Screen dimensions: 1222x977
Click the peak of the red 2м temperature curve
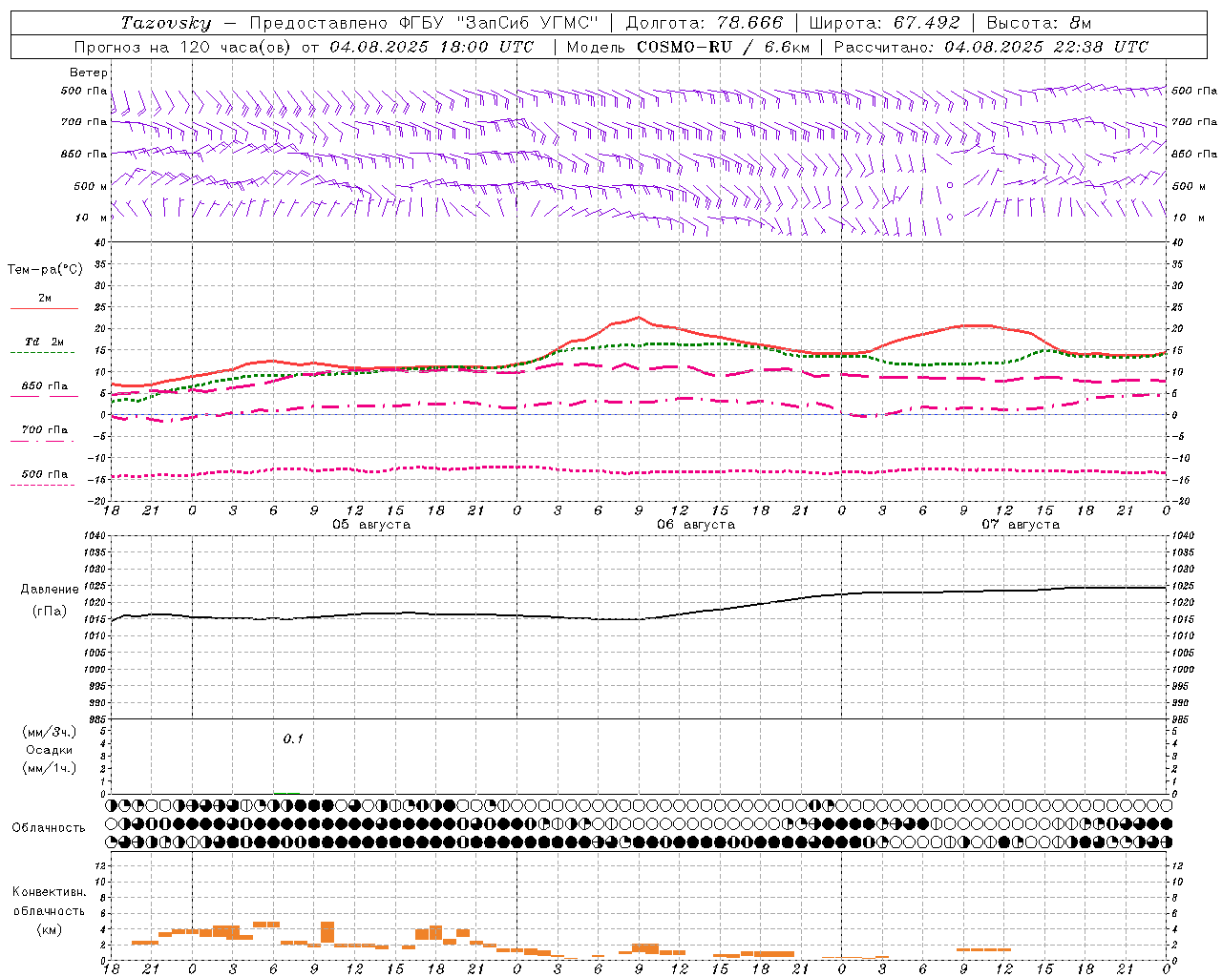click(639, 318)
